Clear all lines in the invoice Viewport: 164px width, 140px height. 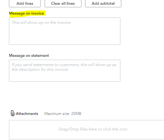tap(63, 3)
